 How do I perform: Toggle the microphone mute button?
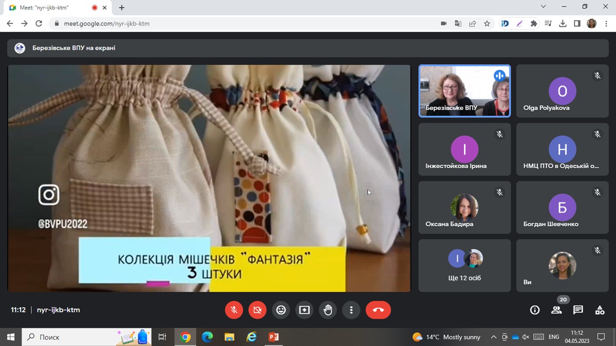coord(234,310)
